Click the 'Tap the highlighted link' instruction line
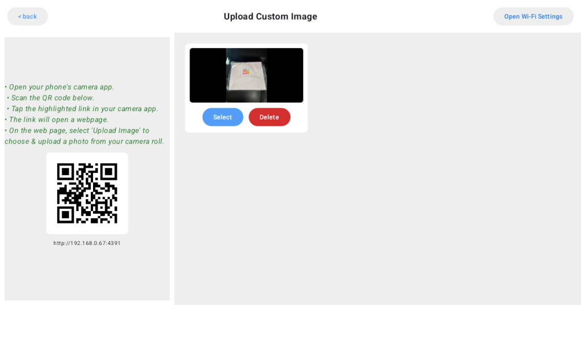The height and width of the screenshot is (363, 581). pos(83,109)
